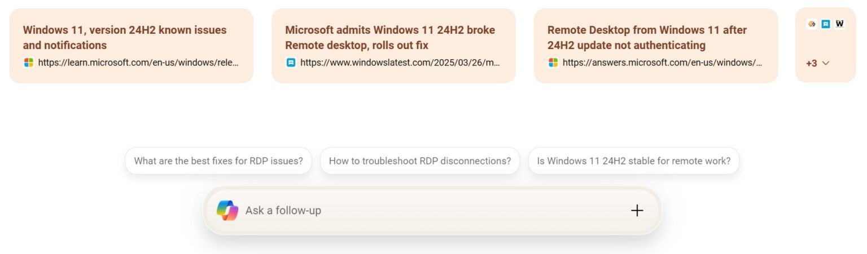Click the windowslatest.com URL
The image size is (867, 254).
pyautogui.click(x=400, y=63)
